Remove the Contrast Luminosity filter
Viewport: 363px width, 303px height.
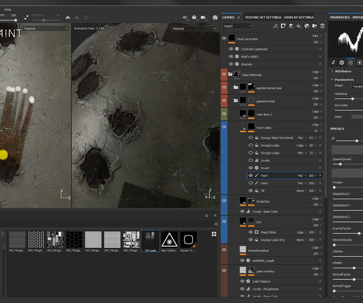point(320,49)
